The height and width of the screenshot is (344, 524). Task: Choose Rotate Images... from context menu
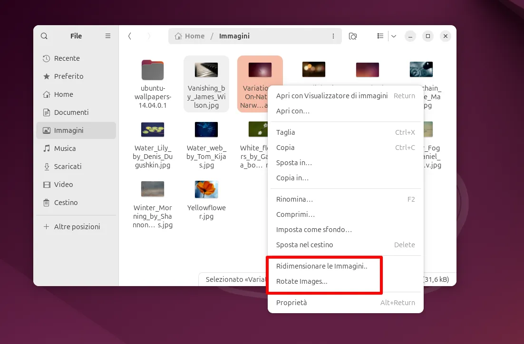(346, 281)
